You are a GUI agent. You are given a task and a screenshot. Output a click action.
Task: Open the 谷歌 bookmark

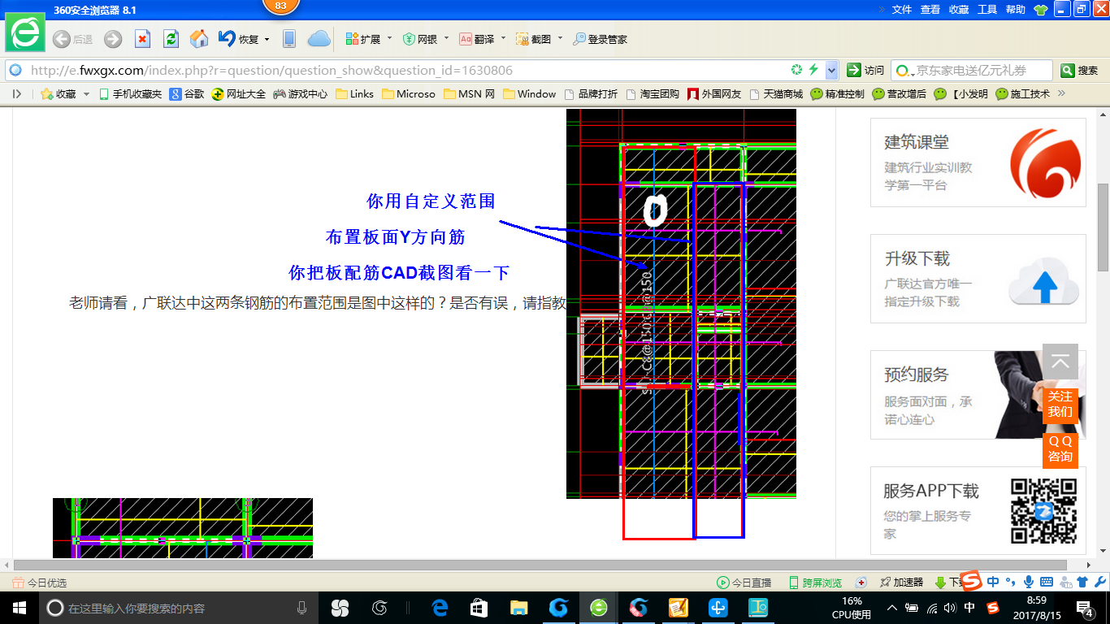pyautogui.click(x=187, y=94)
